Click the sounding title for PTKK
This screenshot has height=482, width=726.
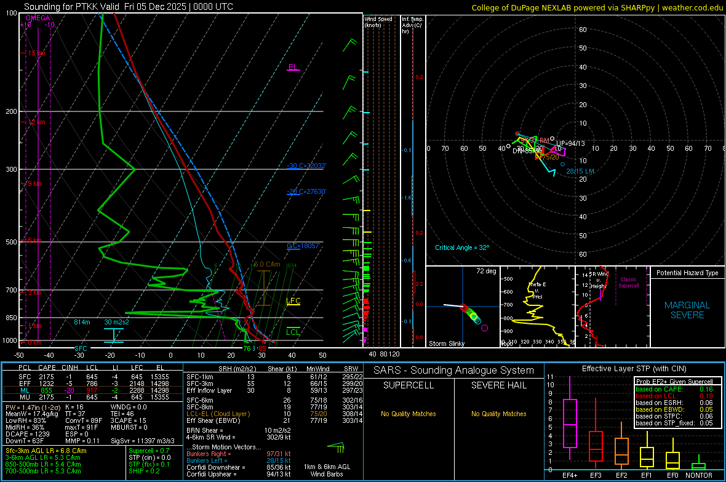[128, 7]
